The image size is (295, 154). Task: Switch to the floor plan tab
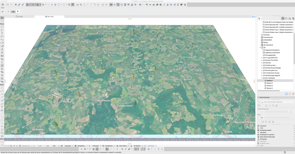[19, 17]
